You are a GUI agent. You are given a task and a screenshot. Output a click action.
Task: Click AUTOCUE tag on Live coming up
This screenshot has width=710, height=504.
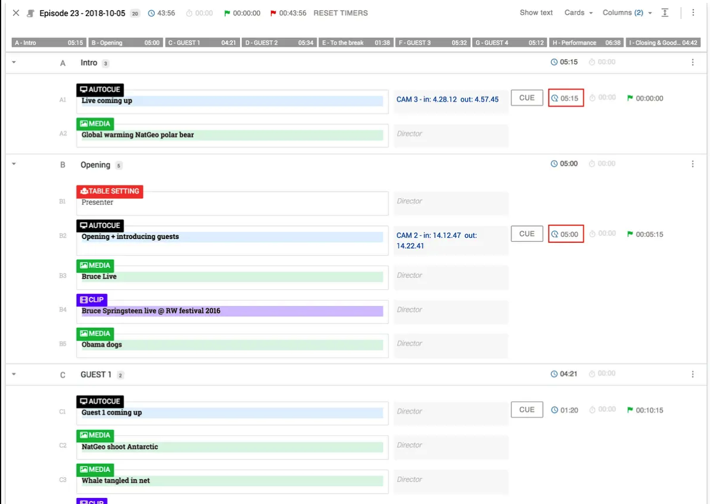[100, 90]
